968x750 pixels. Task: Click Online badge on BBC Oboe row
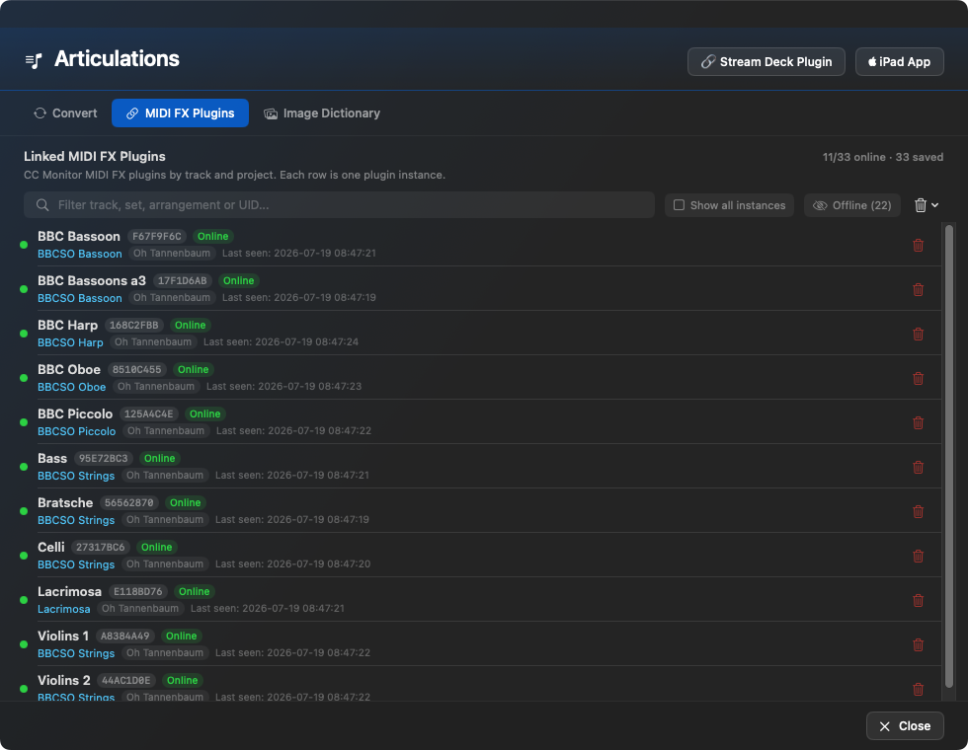[194, 369]
